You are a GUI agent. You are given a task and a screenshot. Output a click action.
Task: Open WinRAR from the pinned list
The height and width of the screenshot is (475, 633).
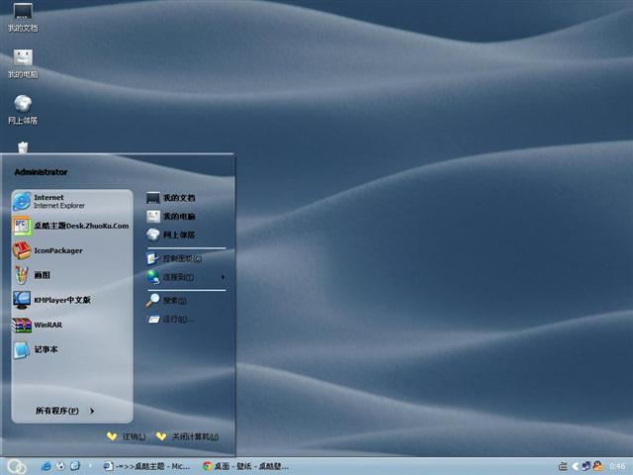47,325
